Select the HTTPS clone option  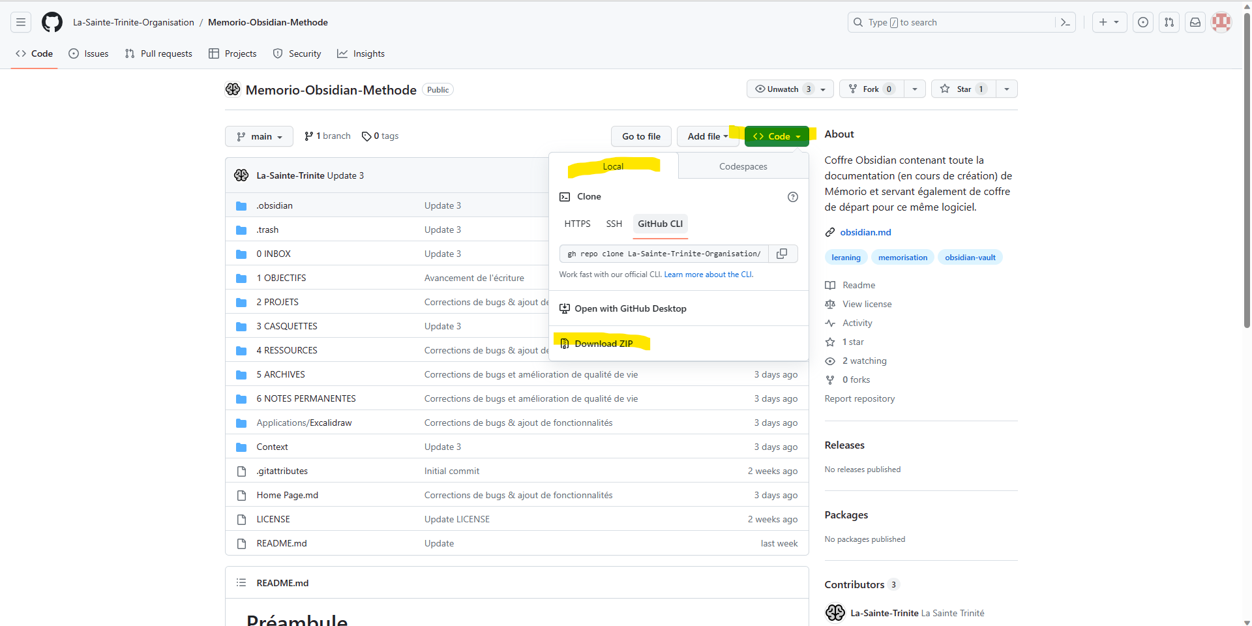[578, 224]
